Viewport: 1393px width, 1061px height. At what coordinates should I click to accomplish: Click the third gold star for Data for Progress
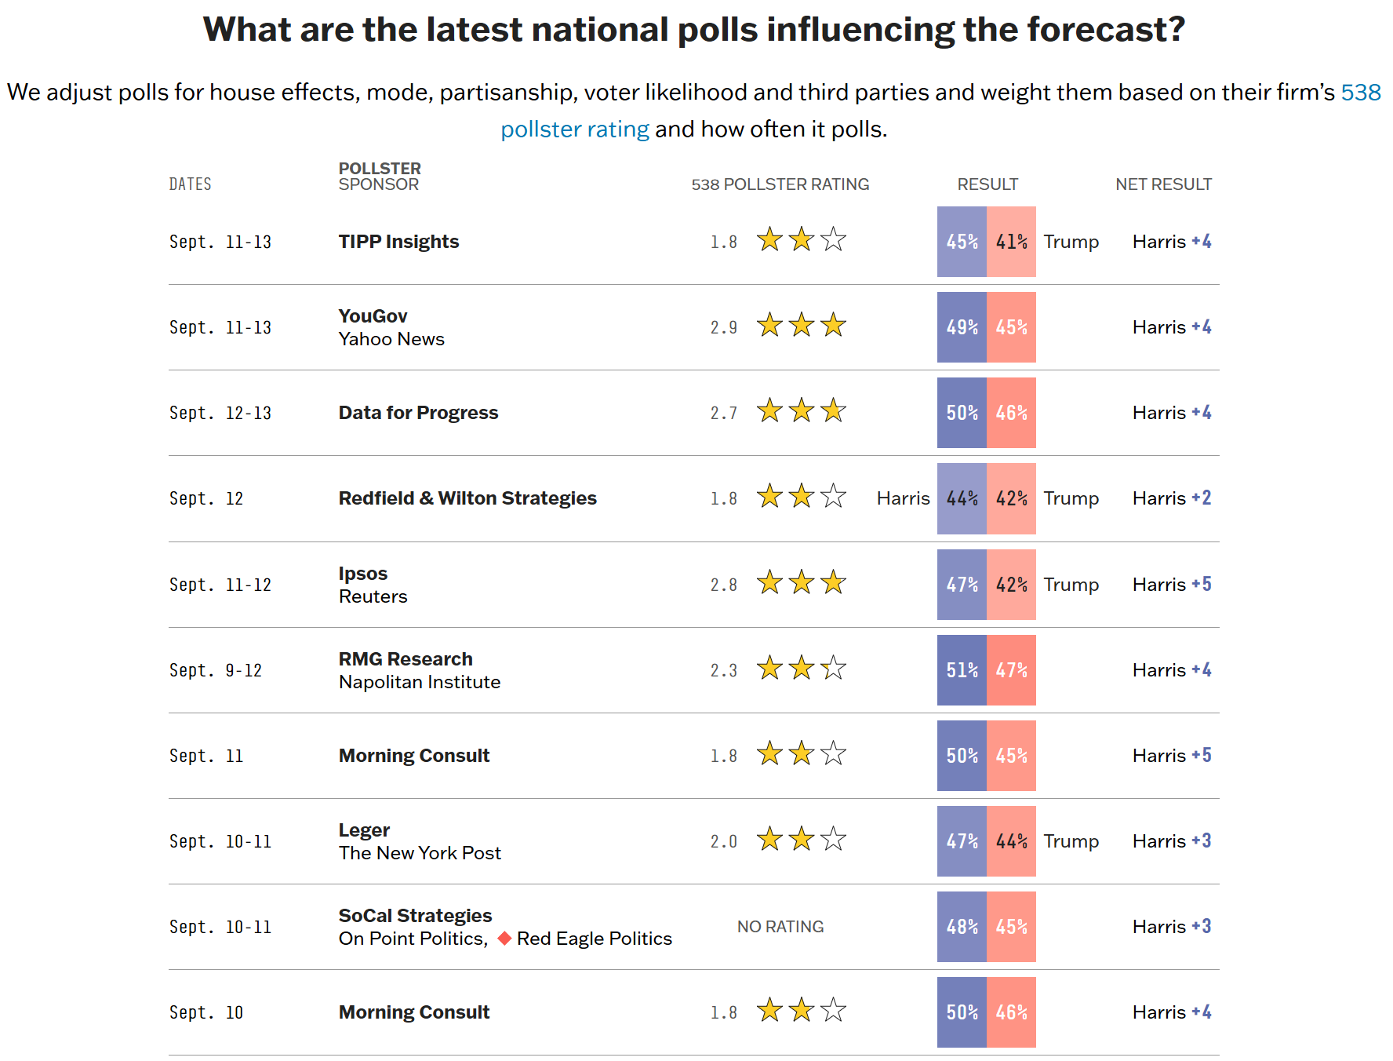click(833, 411)
